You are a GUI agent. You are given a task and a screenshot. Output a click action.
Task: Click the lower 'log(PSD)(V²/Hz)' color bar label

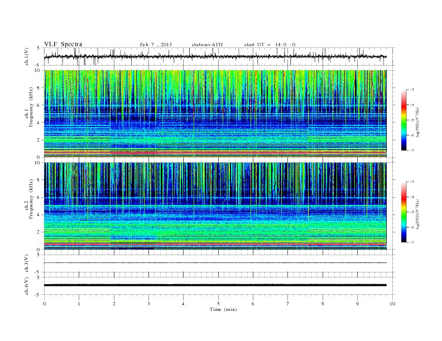(417, 214)
